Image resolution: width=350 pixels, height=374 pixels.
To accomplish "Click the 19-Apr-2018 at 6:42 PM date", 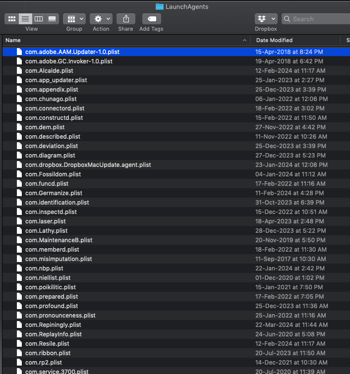I will pyautogui.click(x=289, y=61).
